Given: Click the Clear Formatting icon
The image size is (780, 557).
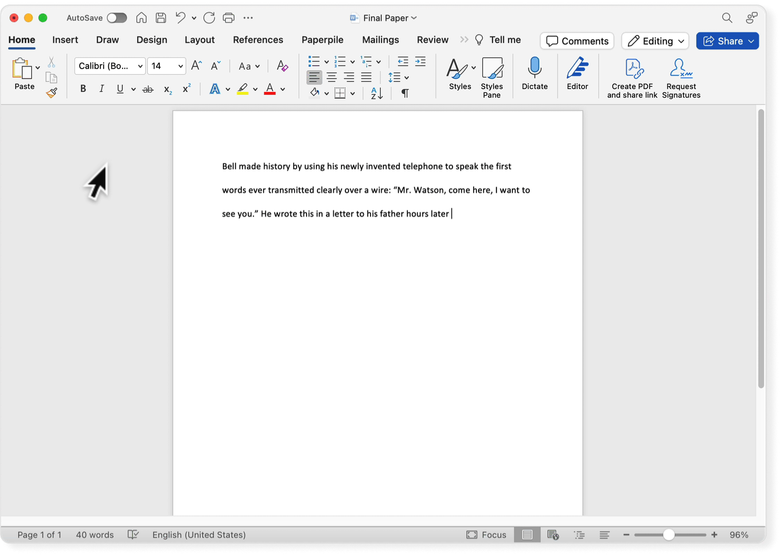Looking at the screenshot, I should click(282, 66).
